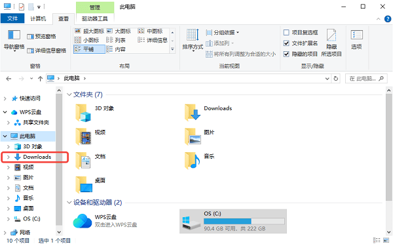Go up one level with Up arrow
Image resolution: width=393 pixels, height=246 pixels.
40,79
